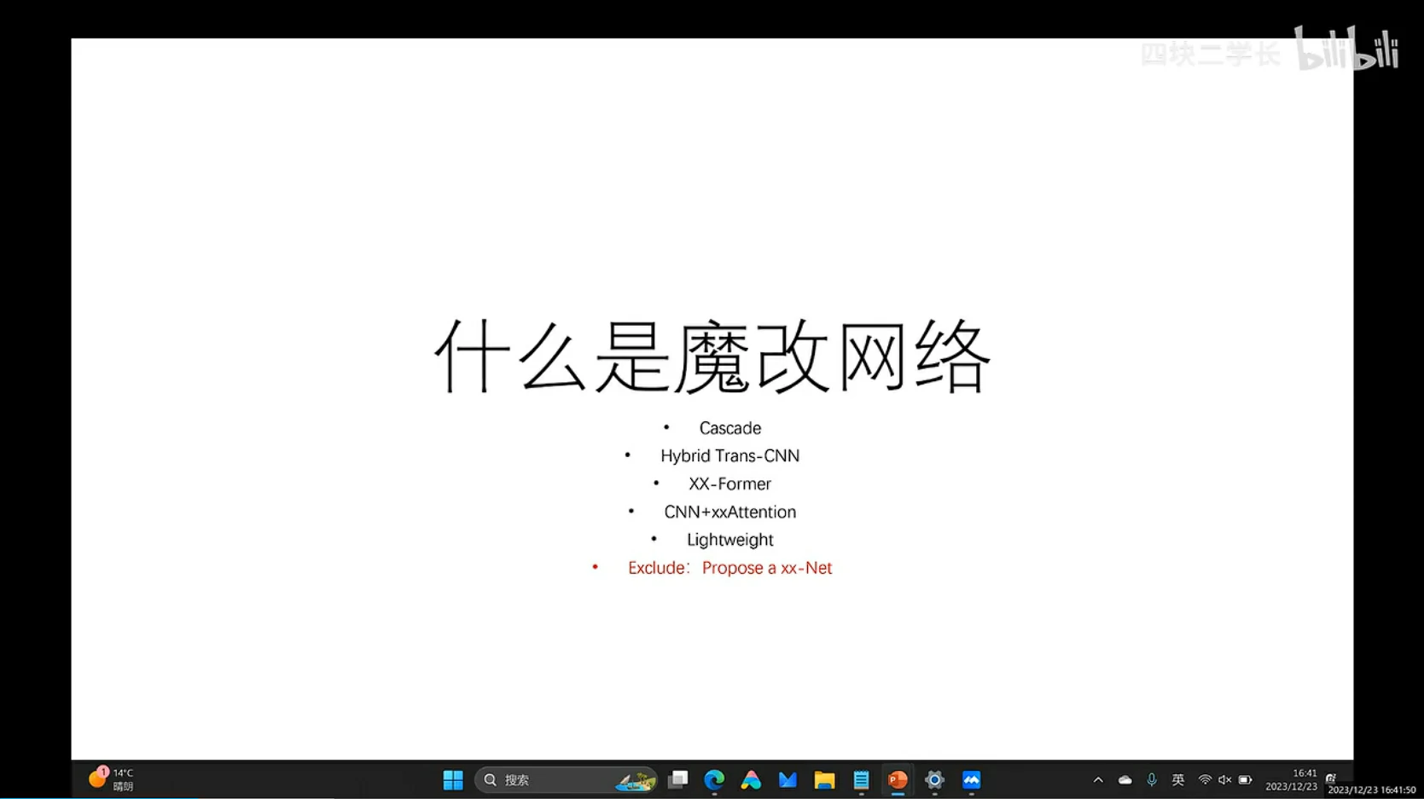This screenshot has width=1424, height=799.
Task: Switch the input language indicator 英
Action: (x=1178, y=779)
